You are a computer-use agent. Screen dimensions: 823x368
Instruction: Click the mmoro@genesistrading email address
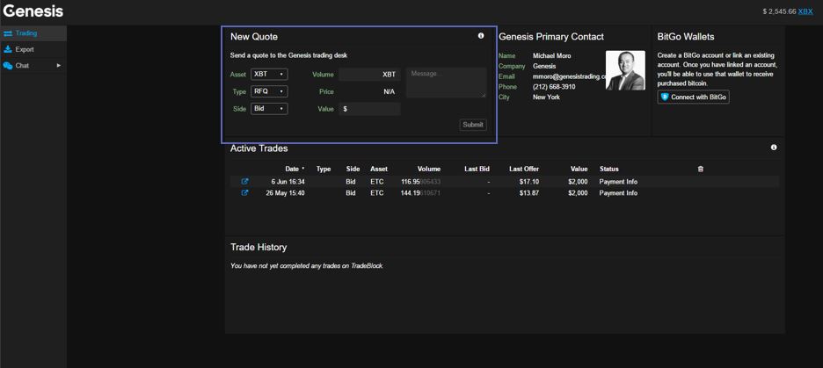point(569,76)
